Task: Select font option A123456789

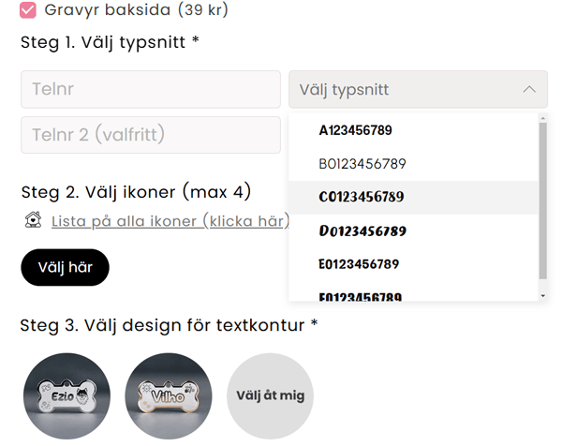Action: click(356, 130)
